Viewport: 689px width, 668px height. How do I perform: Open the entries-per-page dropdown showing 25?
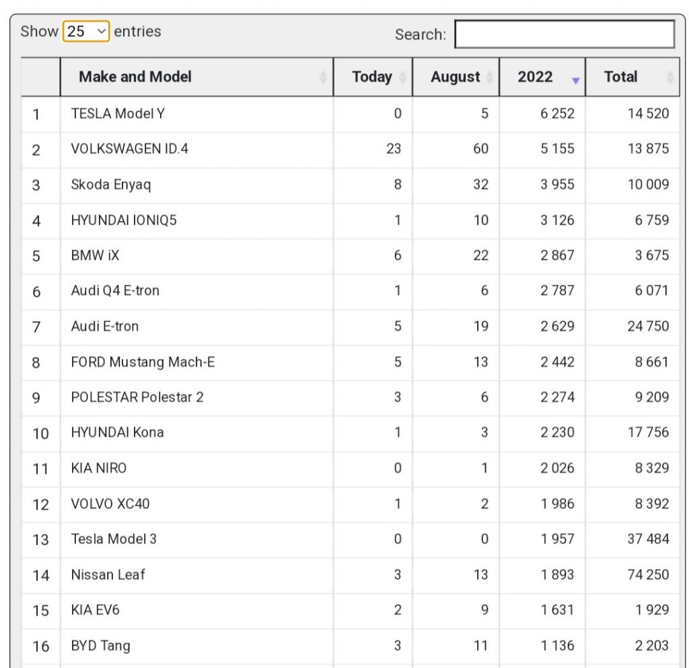coord(86,31)
